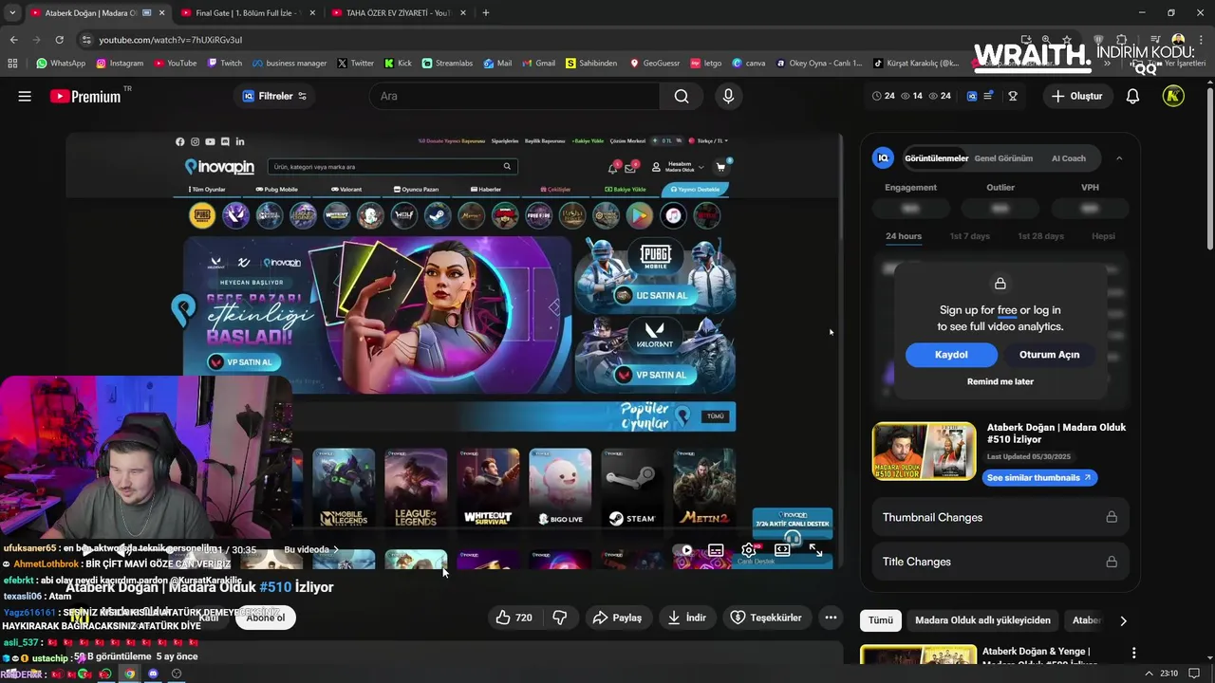Click the IQ extension icon in the header
This screenshot has width=1215, height=683.
972,96
